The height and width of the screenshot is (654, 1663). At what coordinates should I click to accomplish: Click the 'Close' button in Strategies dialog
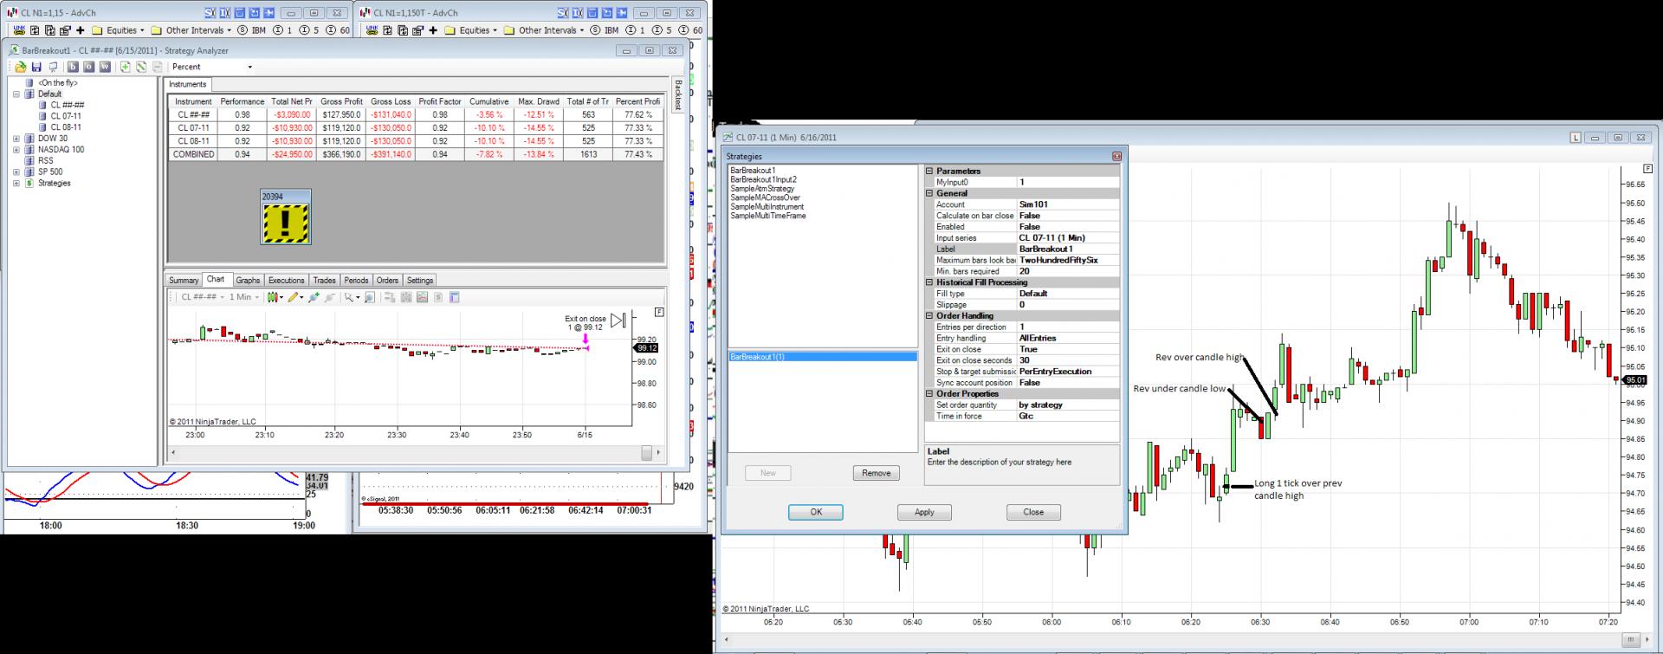[x=1033, y=512]
